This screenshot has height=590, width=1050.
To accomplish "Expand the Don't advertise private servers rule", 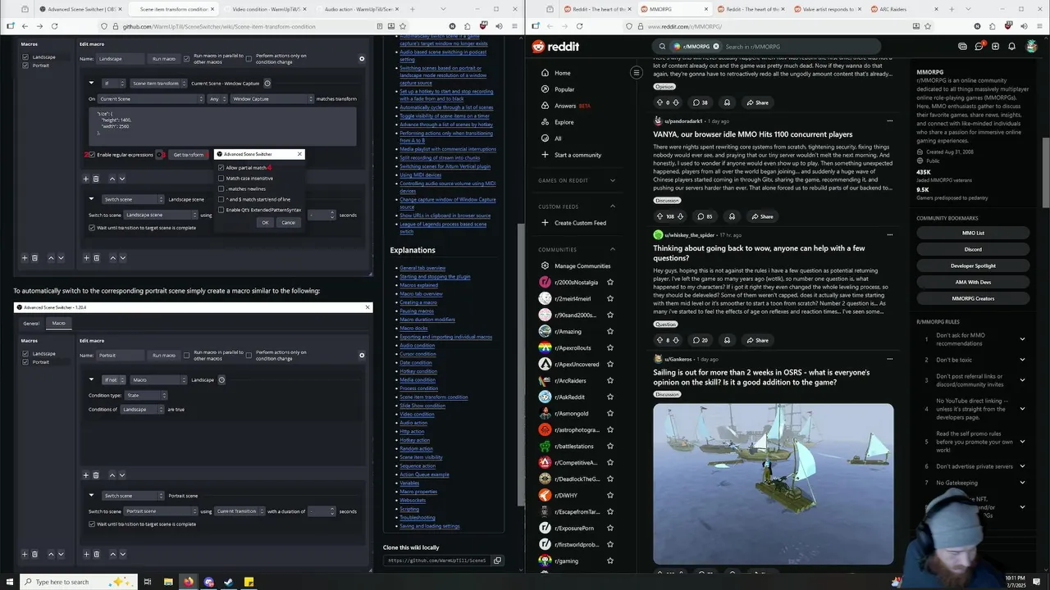I will coord(1022,466).
